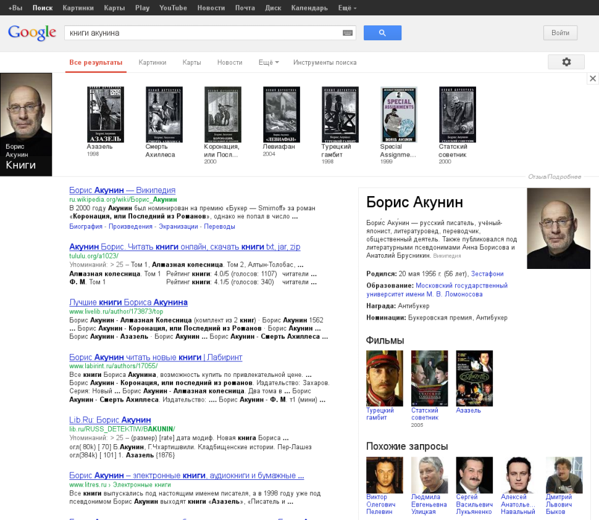
Task: Open Алексей Анатольевич Навальный photo
Action: coord(519,475)
